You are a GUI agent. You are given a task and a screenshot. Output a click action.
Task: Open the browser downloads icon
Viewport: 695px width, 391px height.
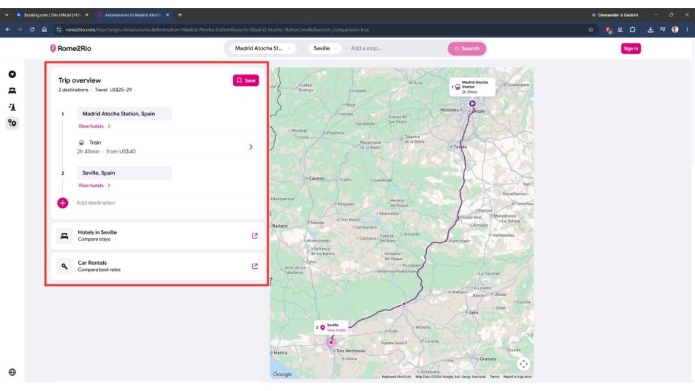(x=650, y=30)
